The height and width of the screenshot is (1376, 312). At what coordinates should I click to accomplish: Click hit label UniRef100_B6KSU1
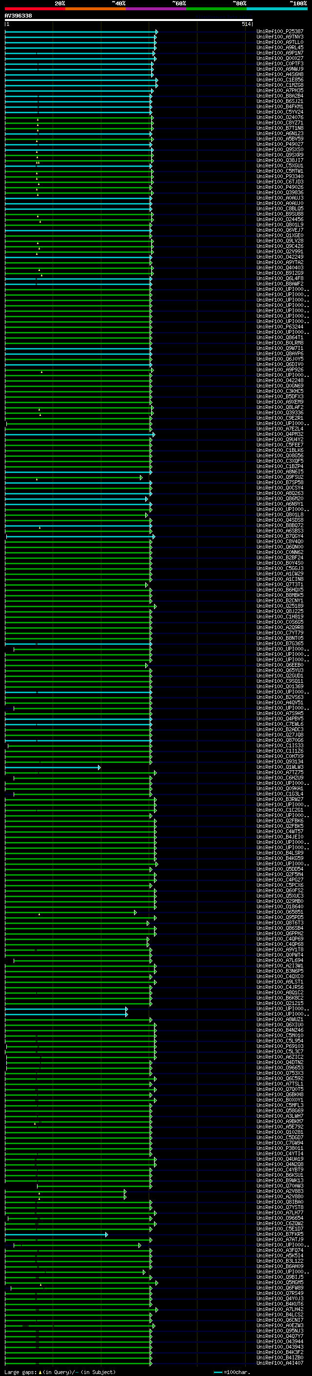[x=280, y=1175]
